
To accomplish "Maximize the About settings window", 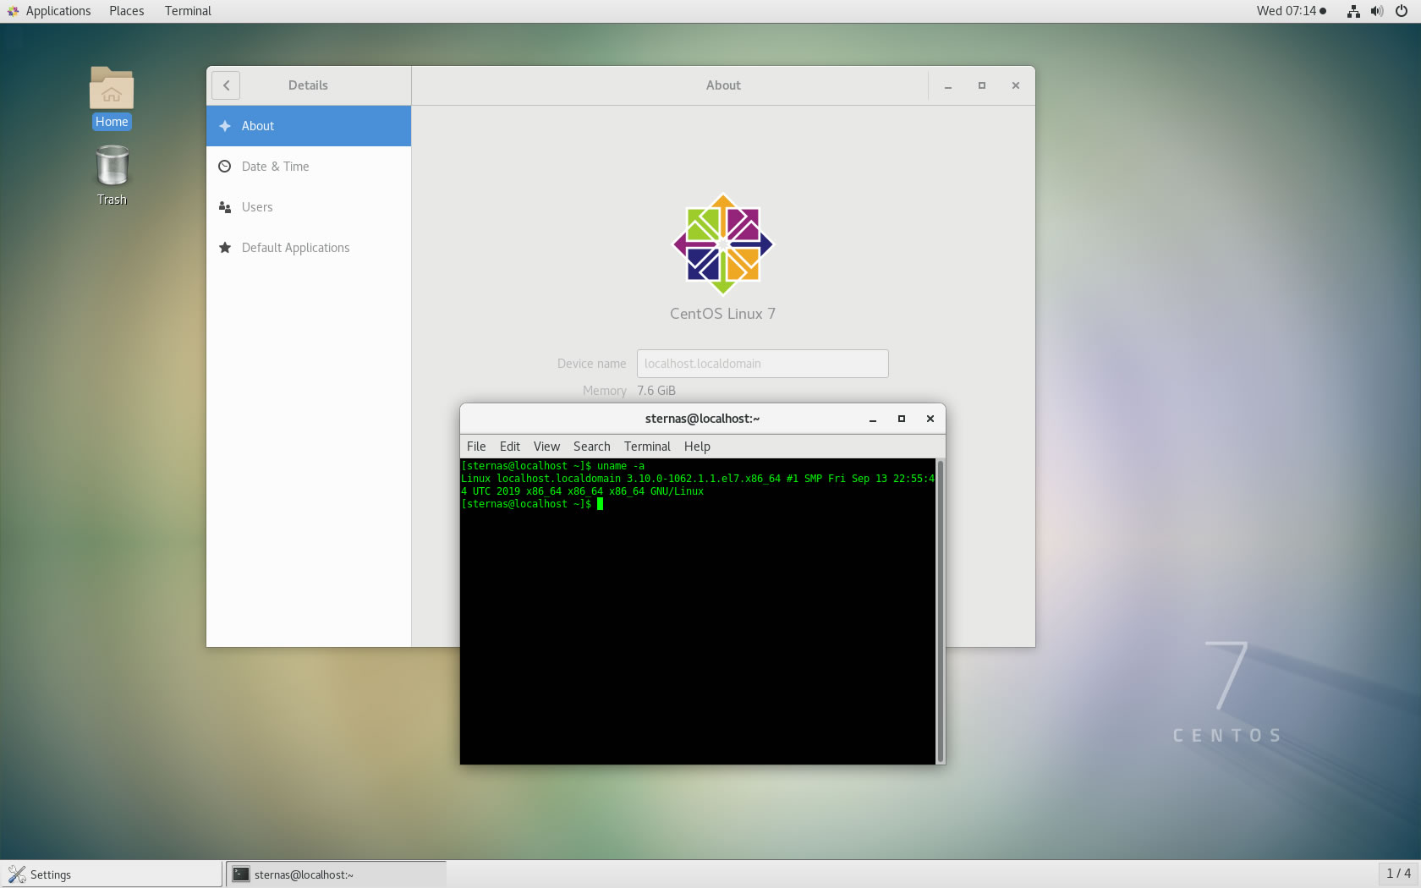I will pos(982,85).
